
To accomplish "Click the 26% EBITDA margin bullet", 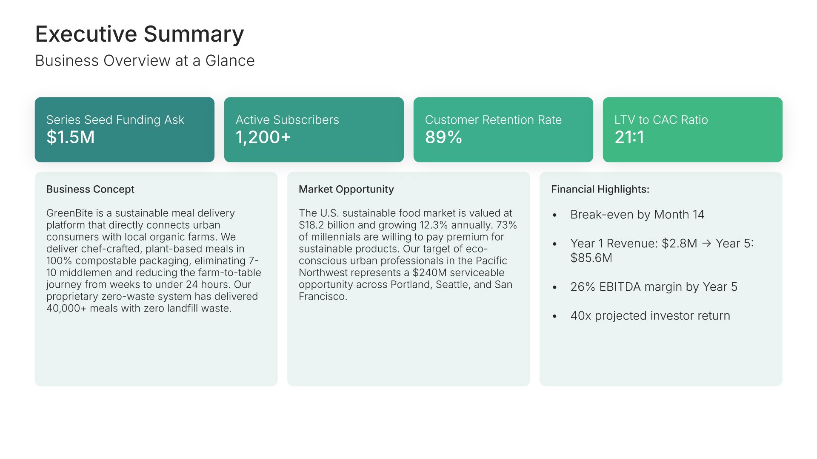I will [x=654, y=287].
